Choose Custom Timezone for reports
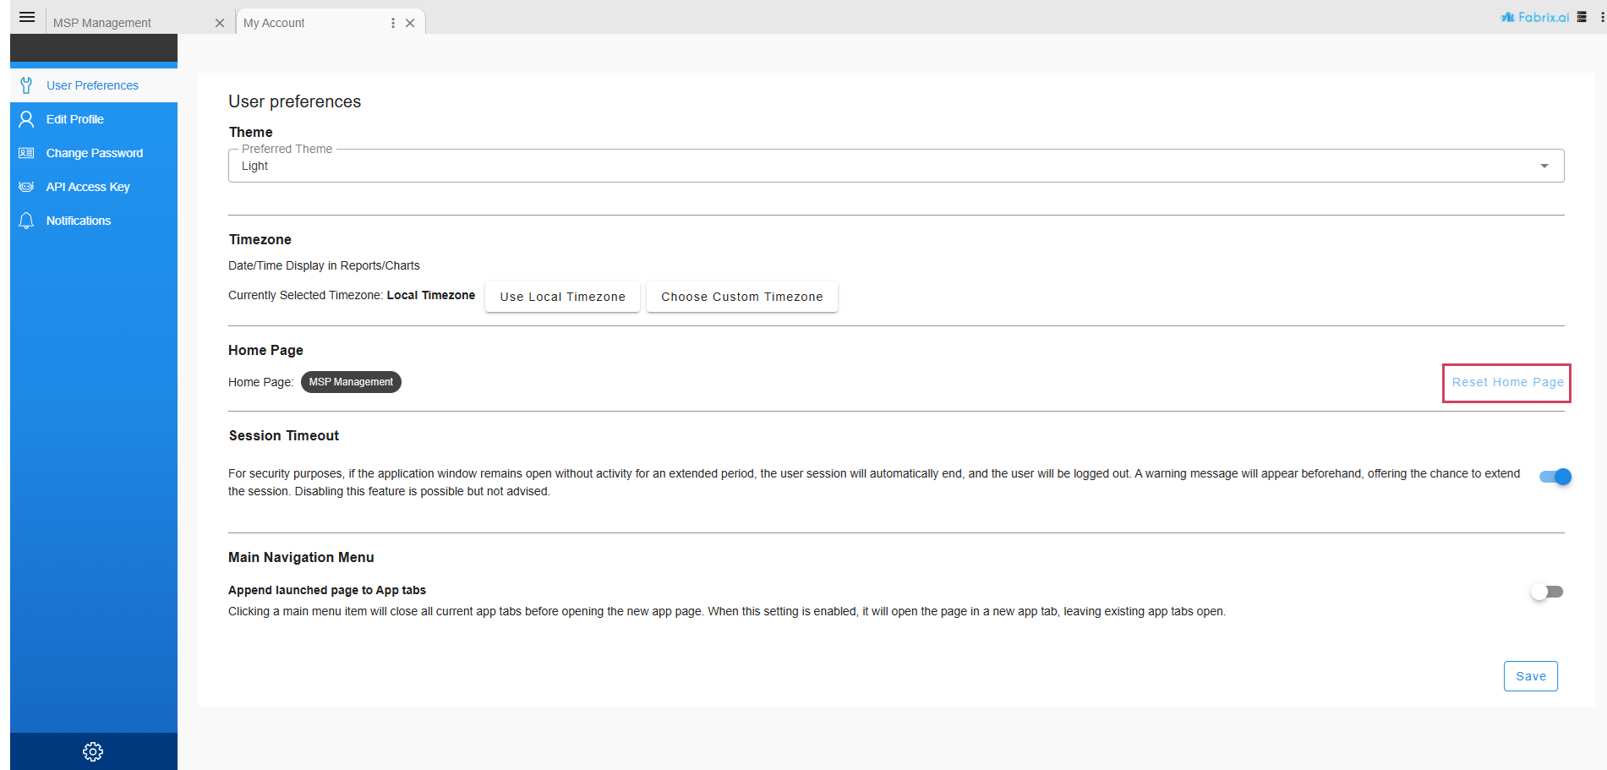 point(741,296)
